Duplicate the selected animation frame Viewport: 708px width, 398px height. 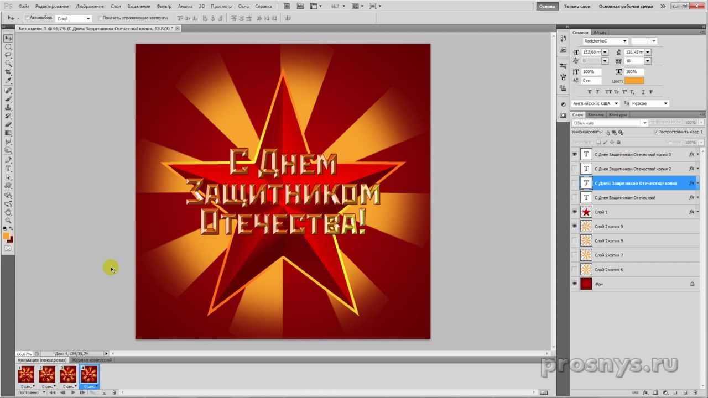tap(104, 392)
